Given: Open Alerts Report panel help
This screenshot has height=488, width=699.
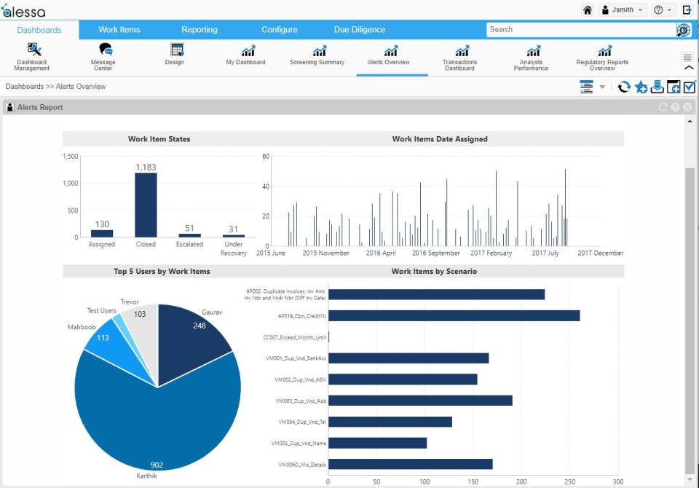Looking at the screenshot, I should pos(676,107).
